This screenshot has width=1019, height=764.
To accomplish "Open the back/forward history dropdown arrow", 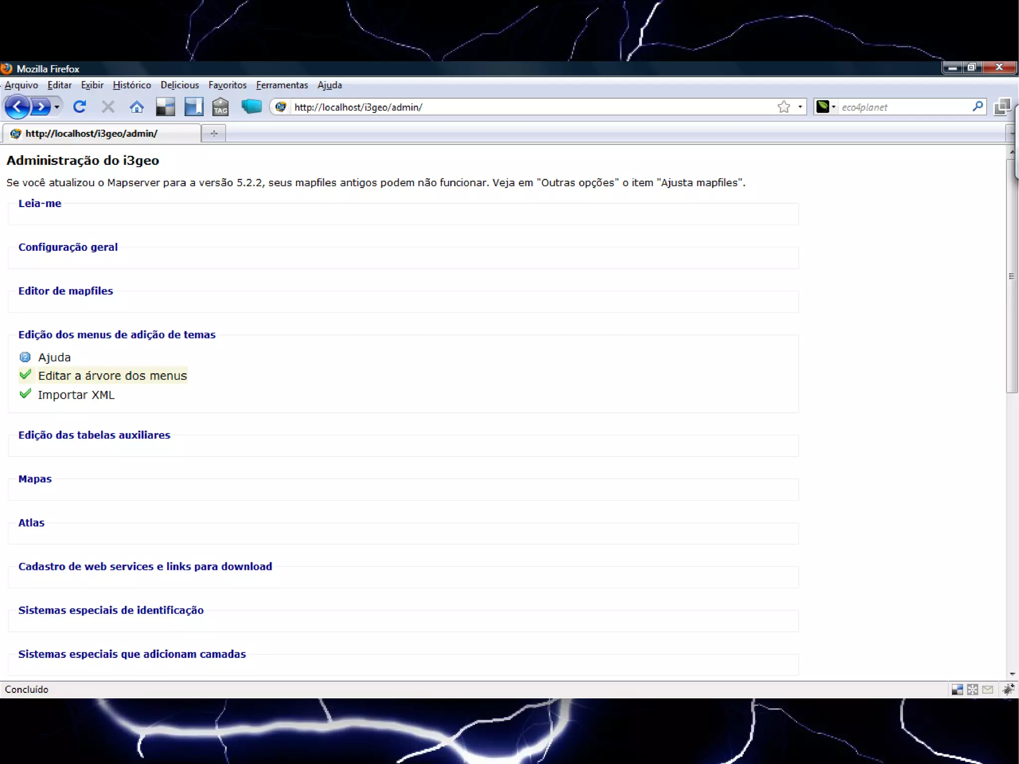I will [57, 107].
